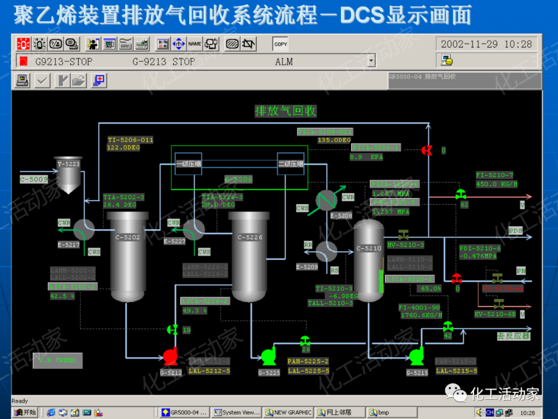Click the four-arrow pan/move icon
This screenshot has height=419, width=558.
(179, 44)
